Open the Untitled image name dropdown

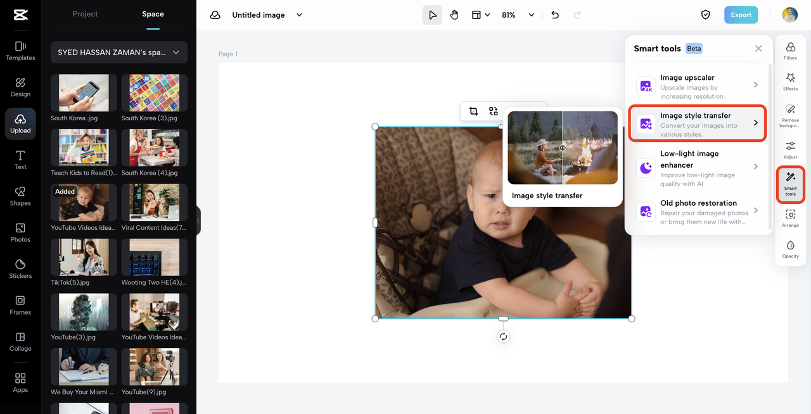pyautogui.click(x=300, y=15)
